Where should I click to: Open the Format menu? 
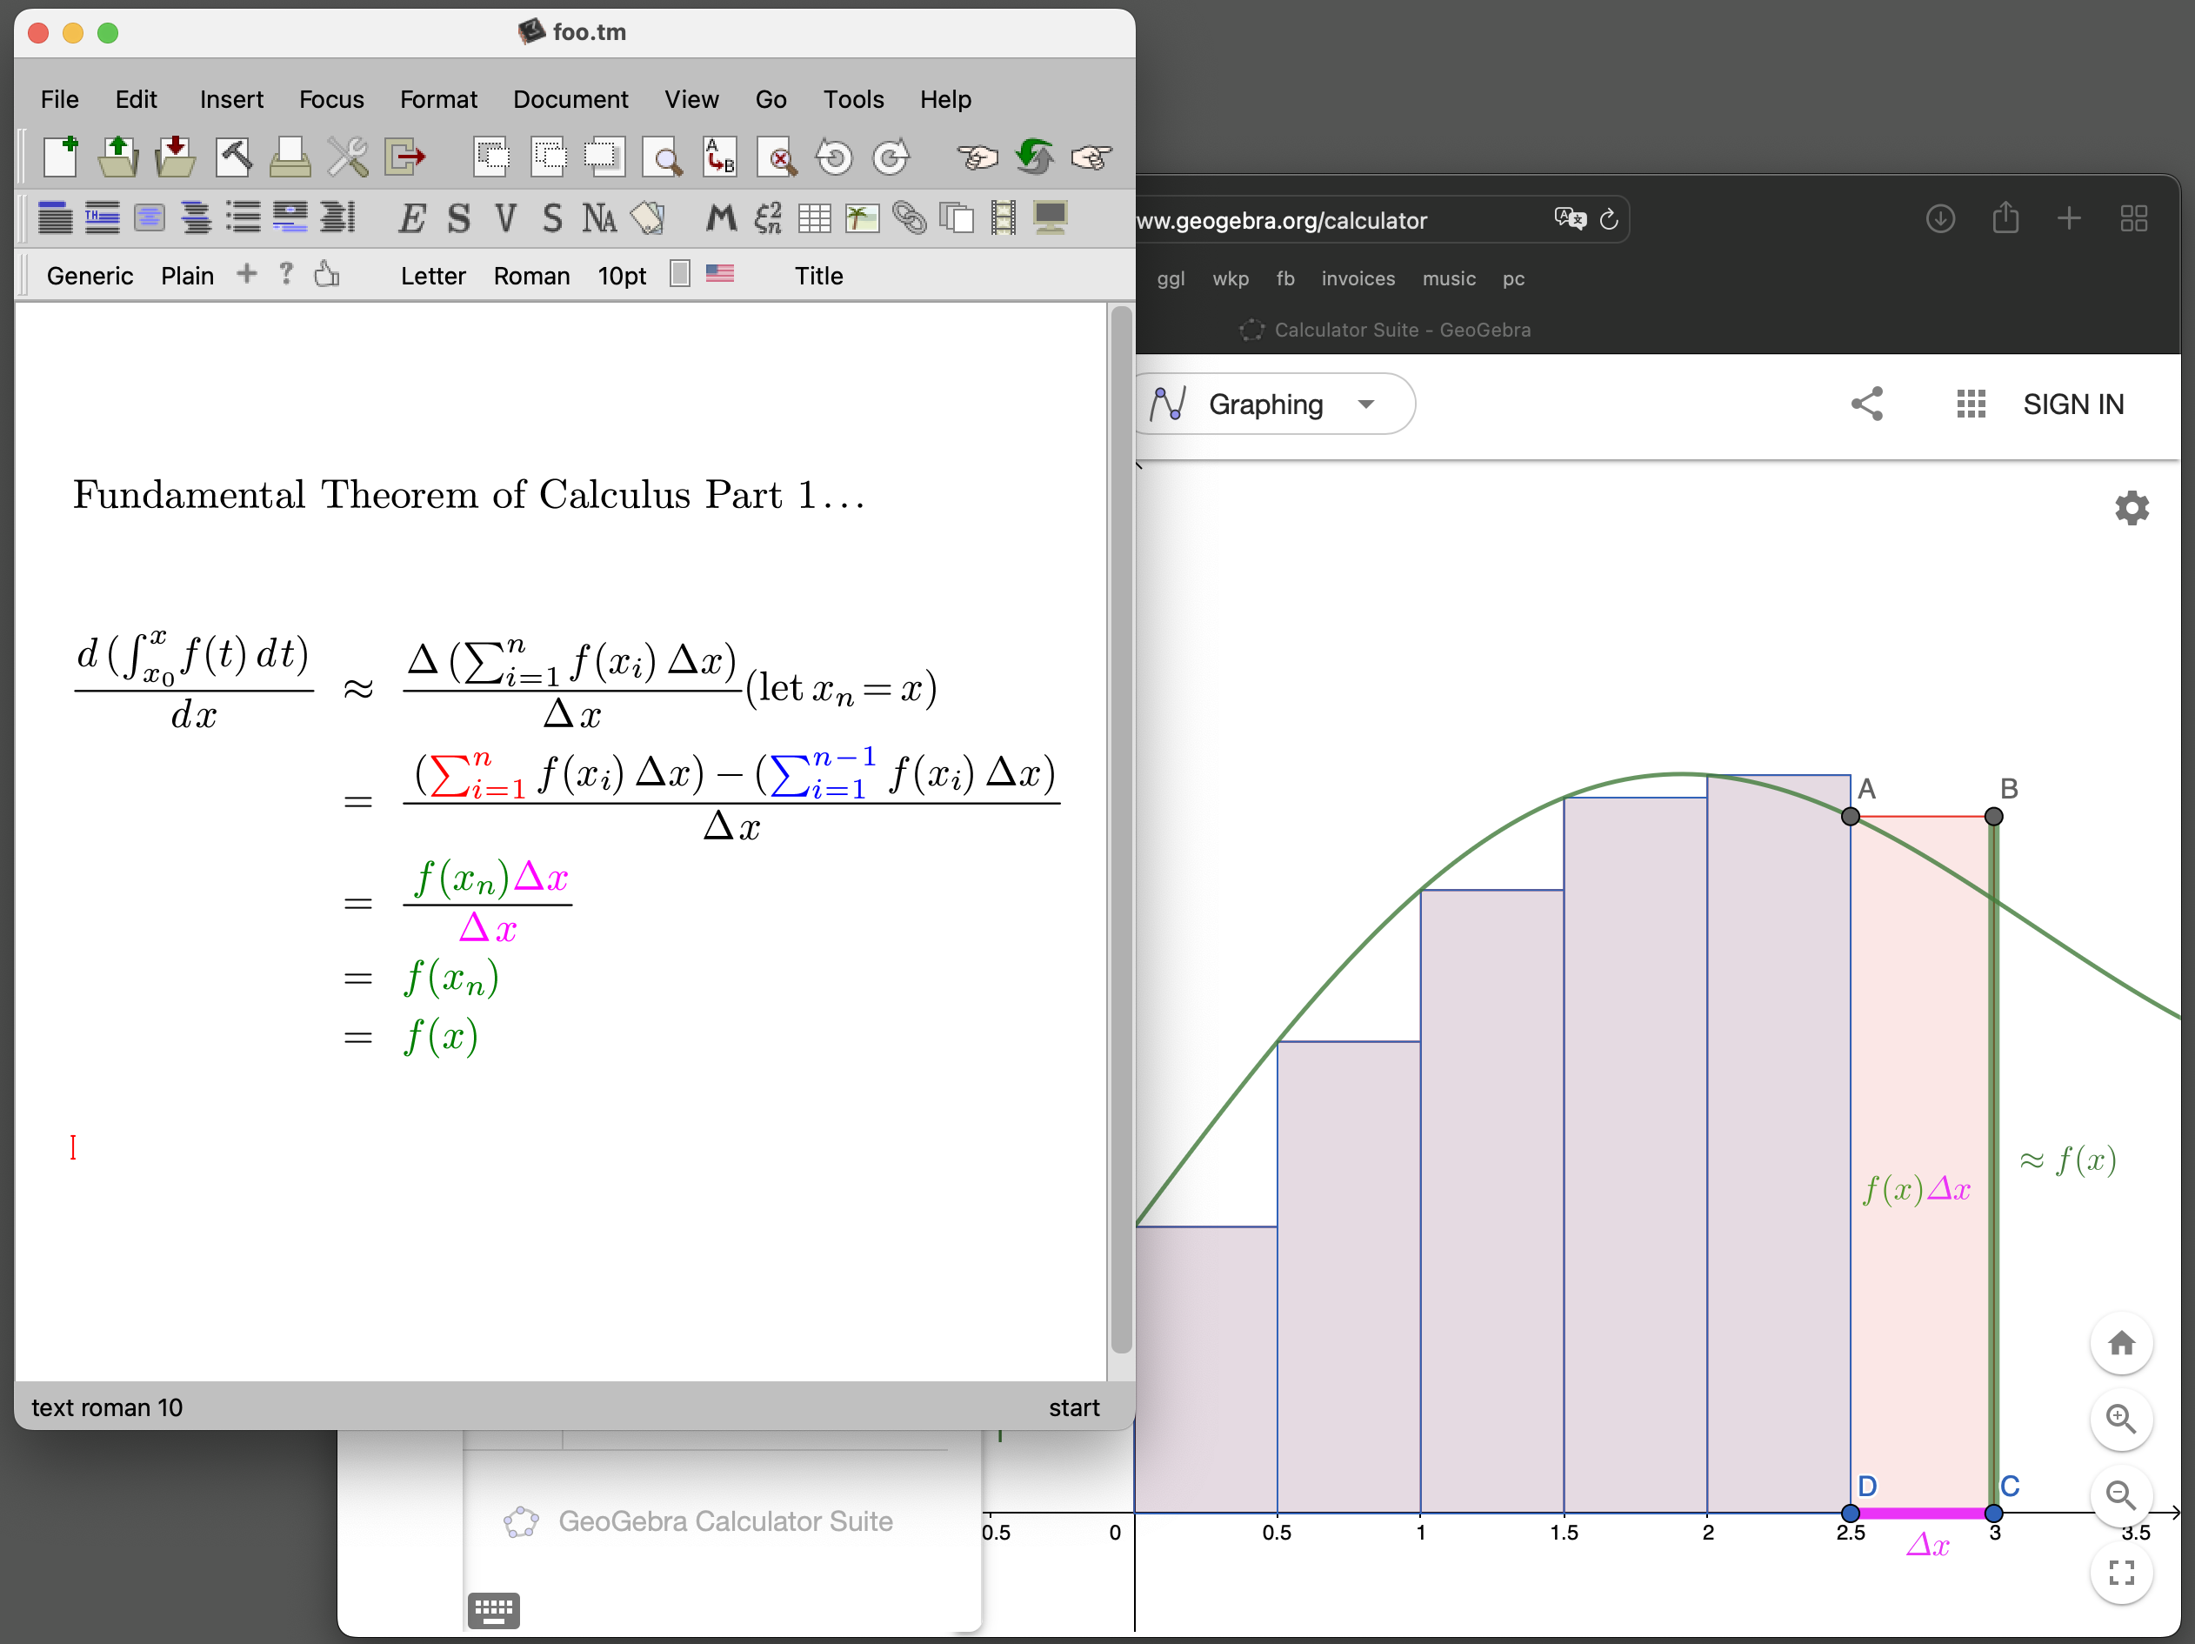[x=437, y=99]
